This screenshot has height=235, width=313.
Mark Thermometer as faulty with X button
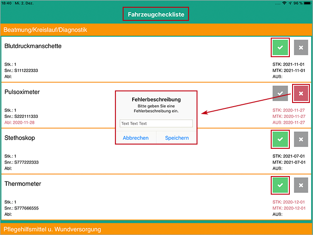pyautogui.click(x=301, y=185)
